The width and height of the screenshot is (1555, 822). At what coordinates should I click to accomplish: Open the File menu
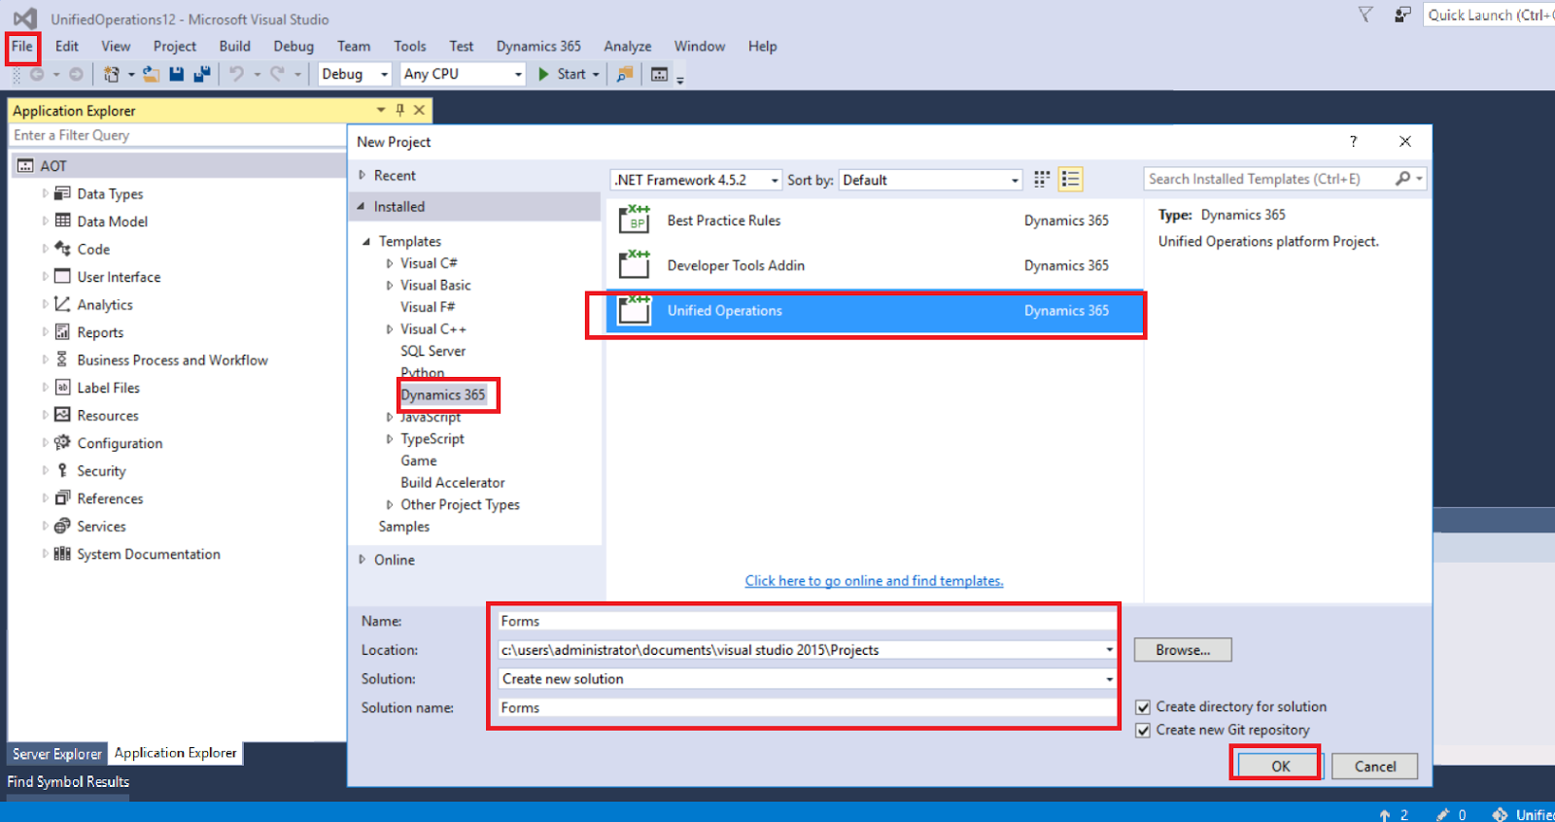tap(22, 47)
